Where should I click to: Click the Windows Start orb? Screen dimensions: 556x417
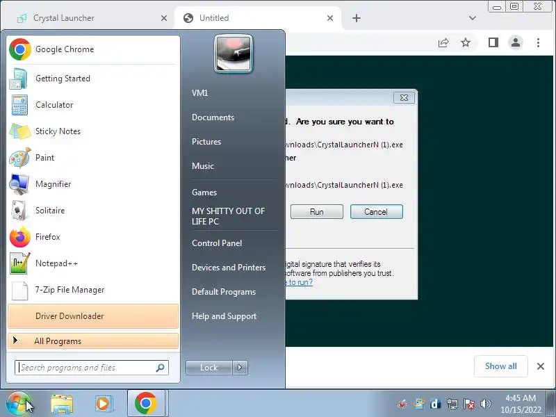point(19,404)
